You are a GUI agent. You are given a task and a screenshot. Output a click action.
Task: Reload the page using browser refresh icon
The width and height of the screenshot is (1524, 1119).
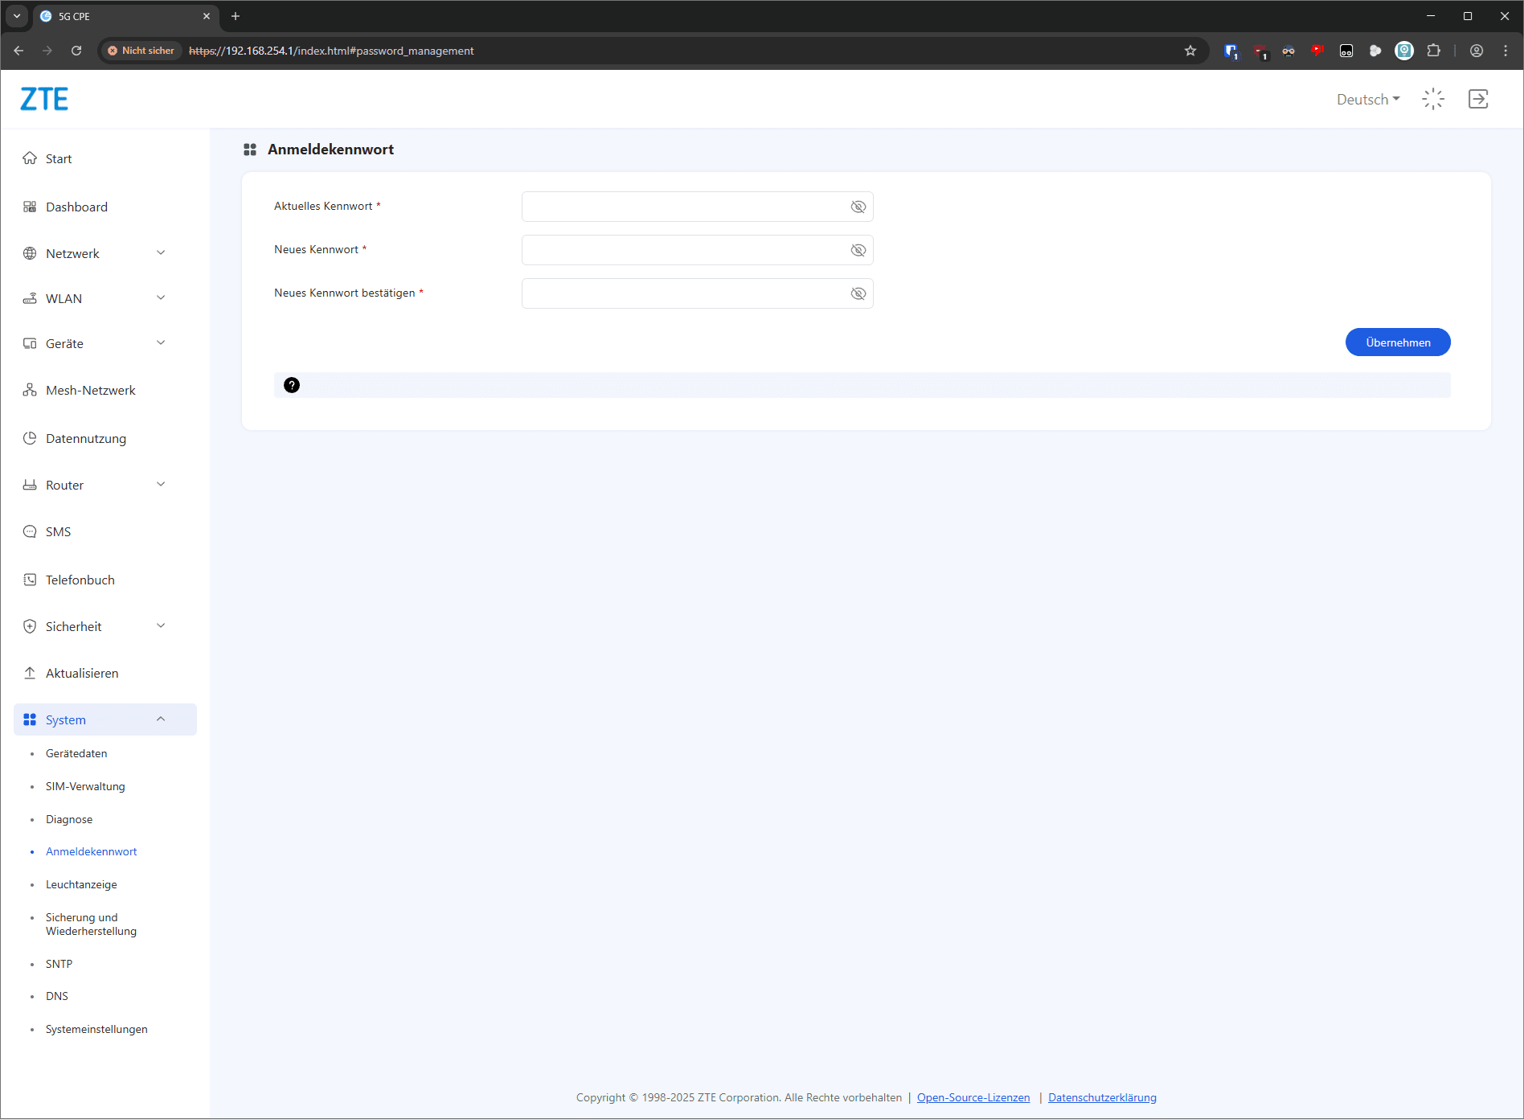(76, 51)
